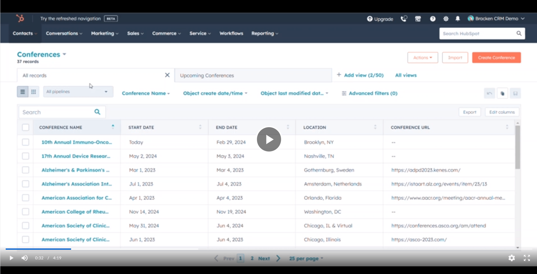Open the Reporting navigation menu
The height and width of the screenshot is (274, 537).
tap(265, 34)
